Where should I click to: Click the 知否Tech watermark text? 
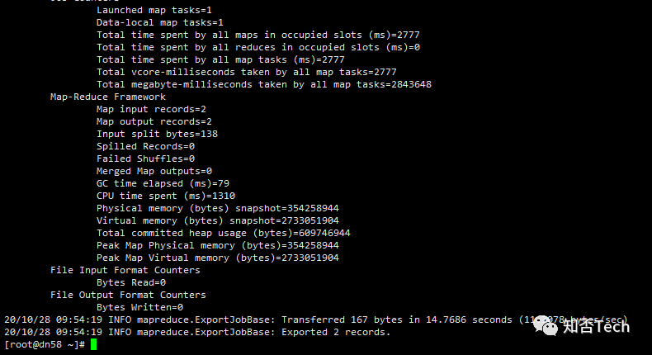coord(596,327)
